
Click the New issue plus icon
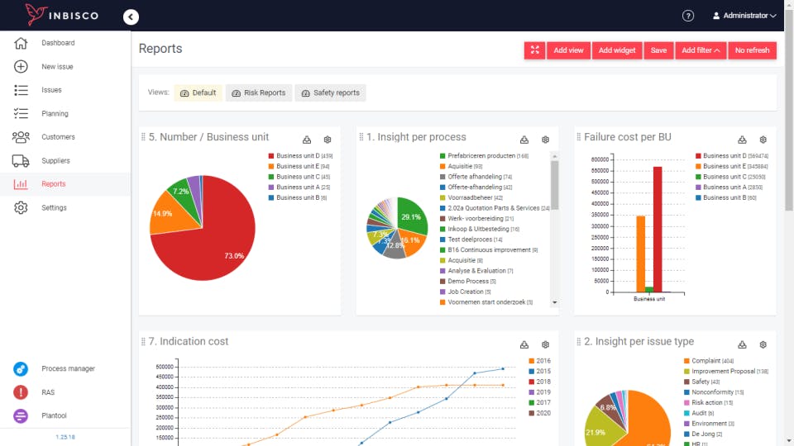(x=21, y=66)
